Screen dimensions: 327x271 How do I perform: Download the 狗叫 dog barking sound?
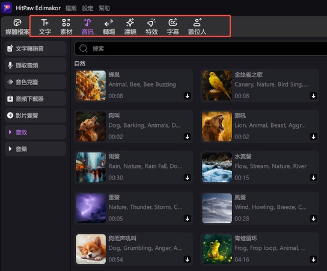[x=188, y=137]
